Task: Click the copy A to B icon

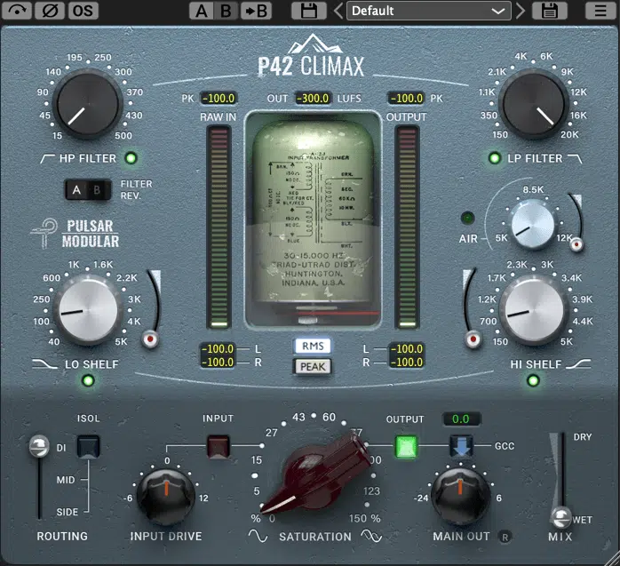Action: click(257, 11)
